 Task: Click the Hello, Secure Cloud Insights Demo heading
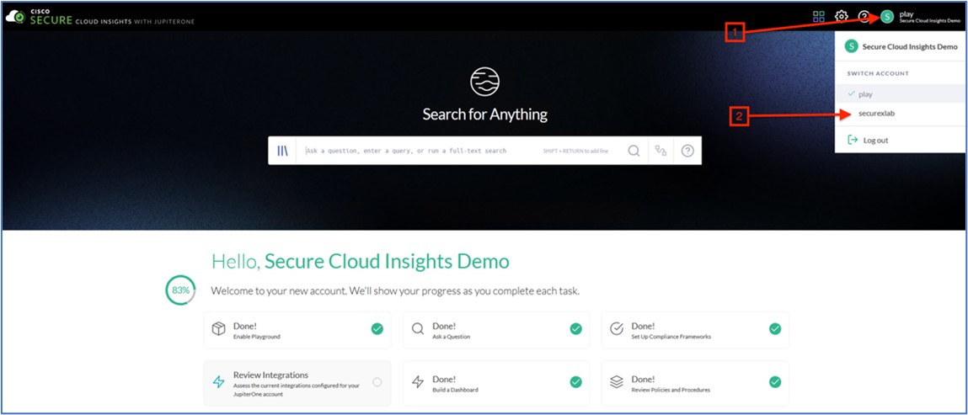(361, 262)
